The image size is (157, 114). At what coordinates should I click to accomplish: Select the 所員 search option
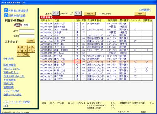pyautogui.click(x=26, y=25)
